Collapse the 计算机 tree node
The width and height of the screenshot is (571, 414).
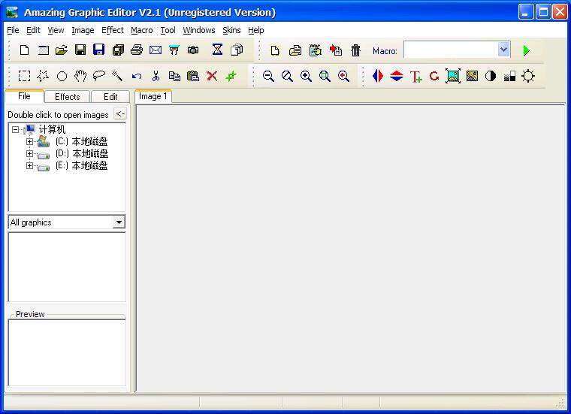pyautogui.click(x=15, y=129)
